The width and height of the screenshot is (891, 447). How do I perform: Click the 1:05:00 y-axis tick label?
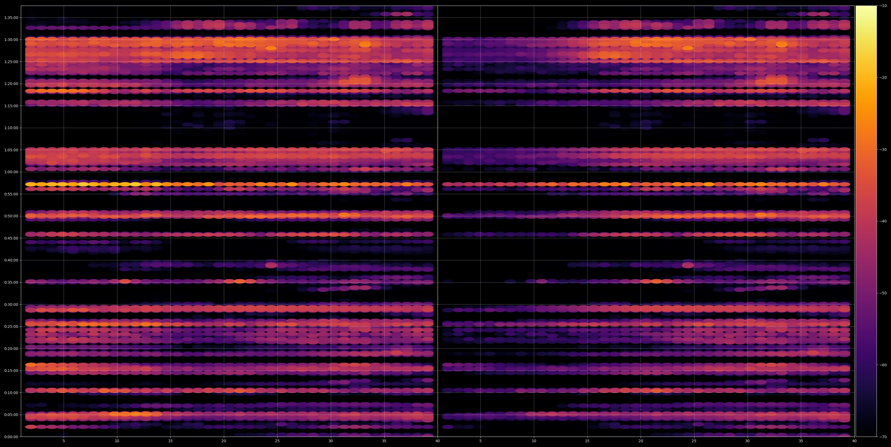pyautogui.click(x=11, y=150)
